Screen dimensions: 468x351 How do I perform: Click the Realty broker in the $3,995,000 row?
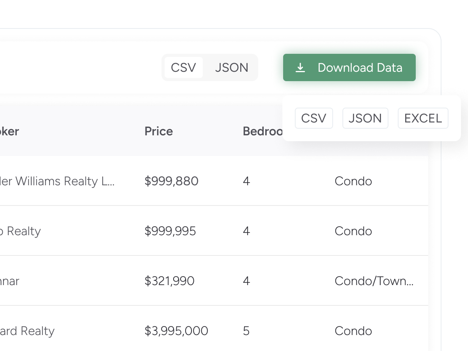[x=27, y=331]
